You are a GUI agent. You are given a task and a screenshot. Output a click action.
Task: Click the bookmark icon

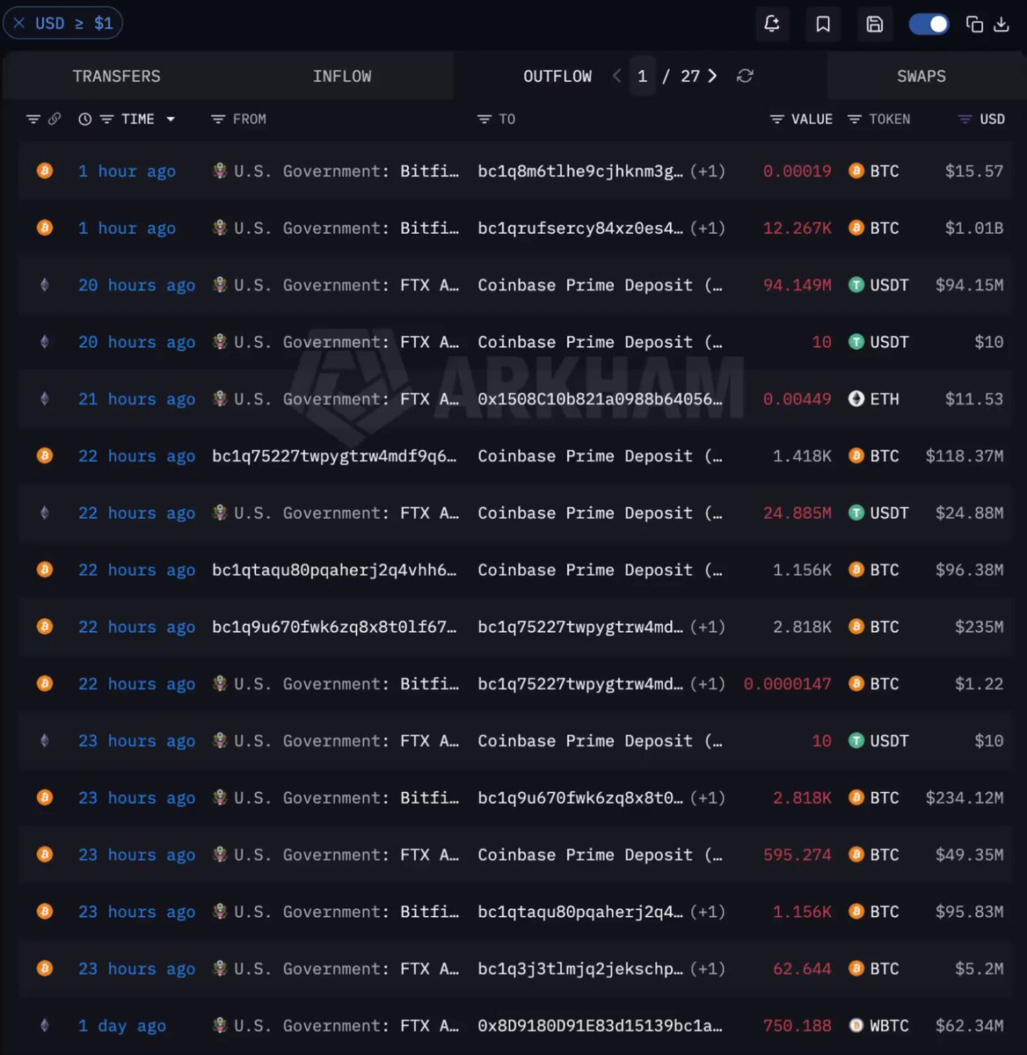pos(823,24)
